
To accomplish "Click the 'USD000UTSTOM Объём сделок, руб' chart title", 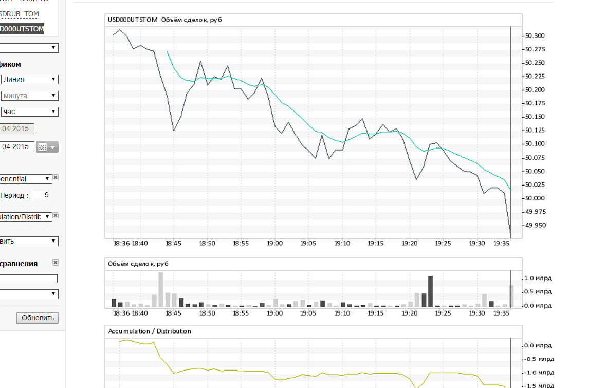I will pyautogui.click(x=164, y=20).
